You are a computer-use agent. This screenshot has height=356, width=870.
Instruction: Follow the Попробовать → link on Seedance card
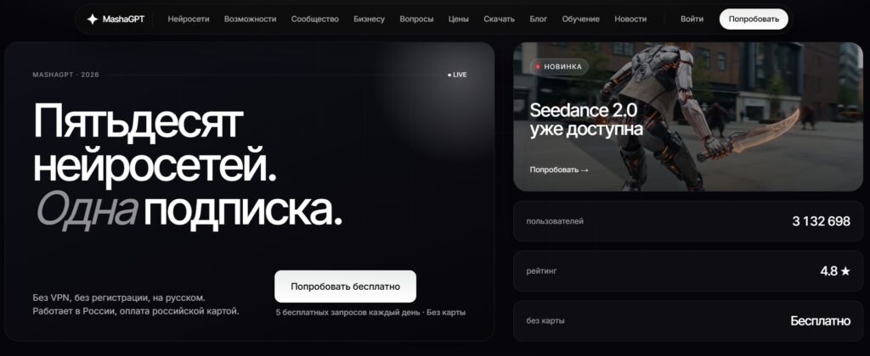pyautogui.click(x=559, y=170)
